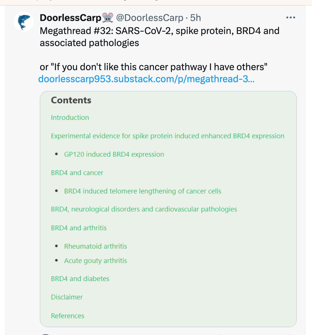Open 'BRD4, neurological disorders and cardiovascular pathologies'
Viewport: 312px width, 335px height.
(144, 209)
